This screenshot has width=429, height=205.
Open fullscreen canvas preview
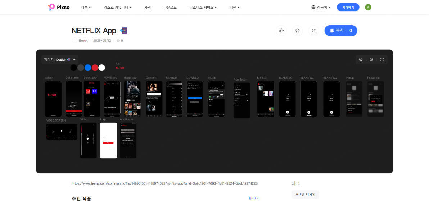382,60
